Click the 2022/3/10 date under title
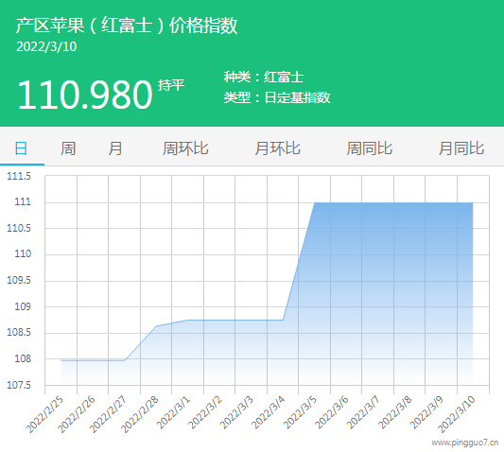504x452 pixels. (46, 47)
